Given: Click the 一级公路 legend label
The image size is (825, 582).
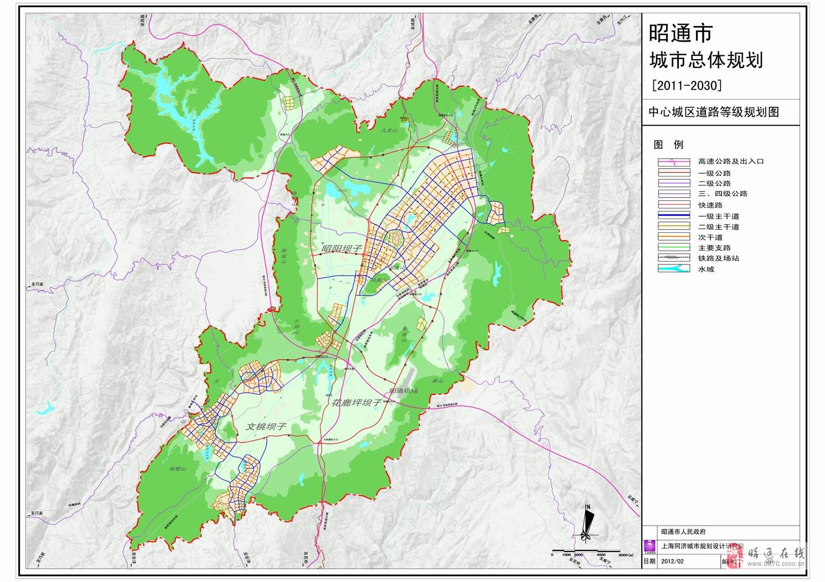Looking at the screenshot, I should [715, 173].
